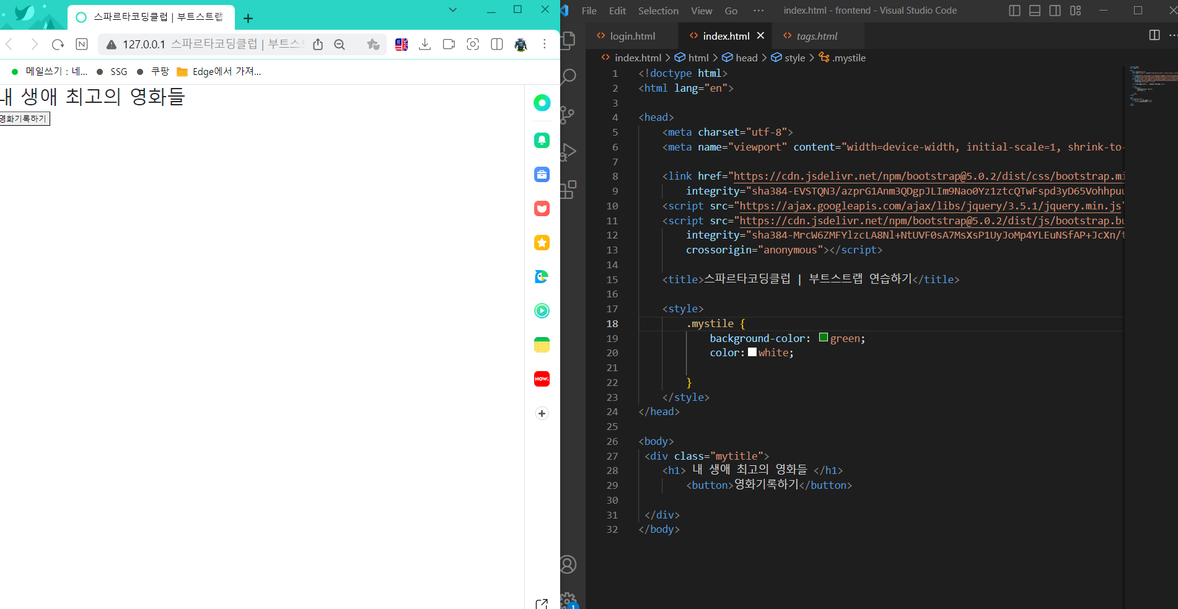Click the white color swatch in code
The height and width of the screenshot is (609, 1178).
752,352
